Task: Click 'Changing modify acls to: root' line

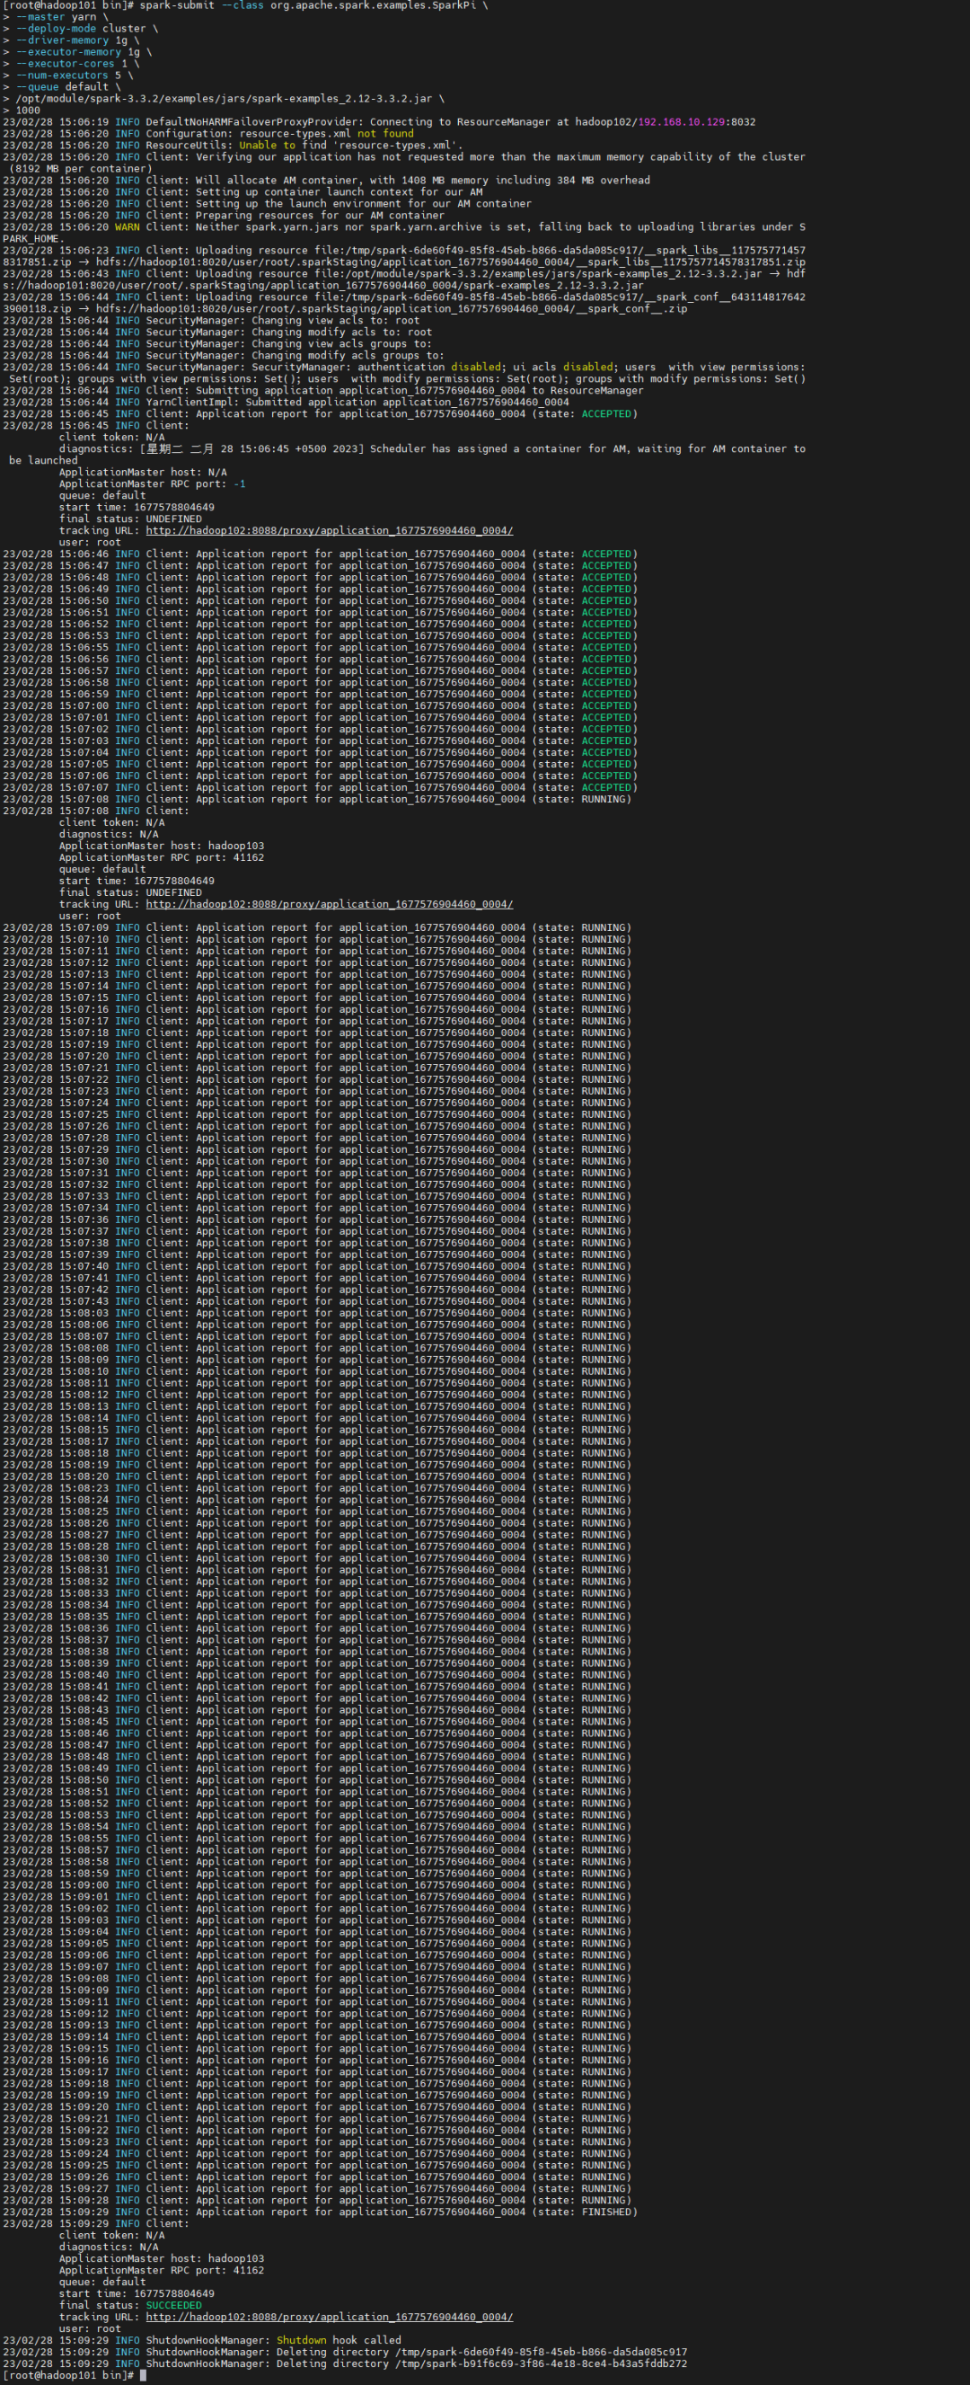Action: click(217, 332)
